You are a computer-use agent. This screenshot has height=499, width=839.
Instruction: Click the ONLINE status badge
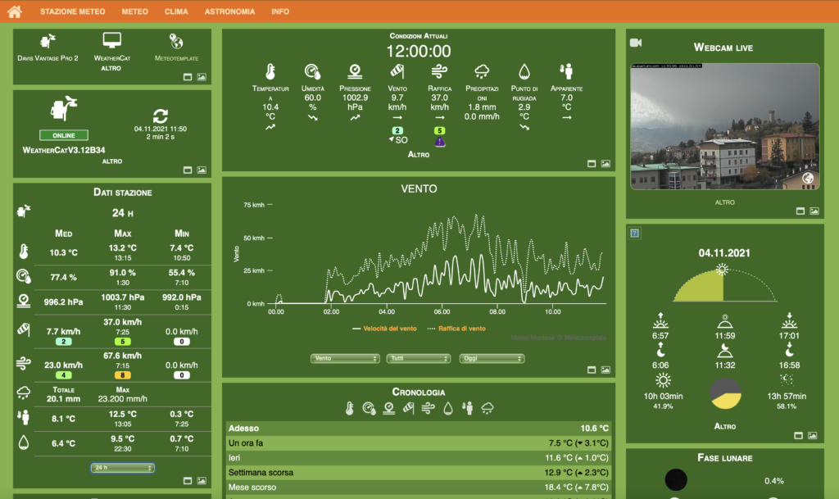(63, 135)
